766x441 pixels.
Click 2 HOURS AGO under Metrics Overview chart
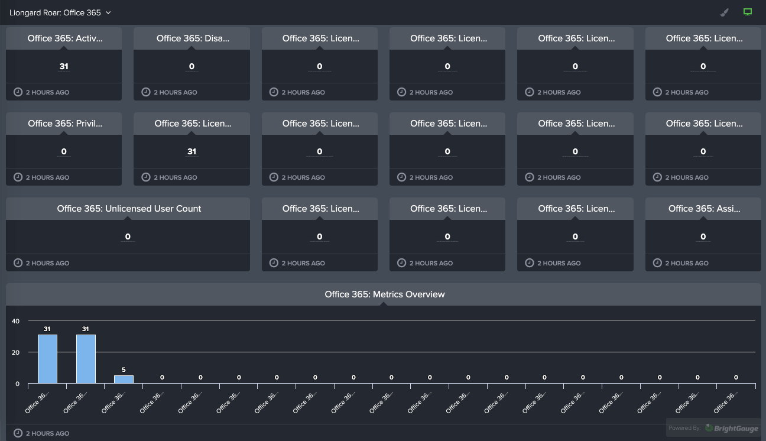(47, 433)
